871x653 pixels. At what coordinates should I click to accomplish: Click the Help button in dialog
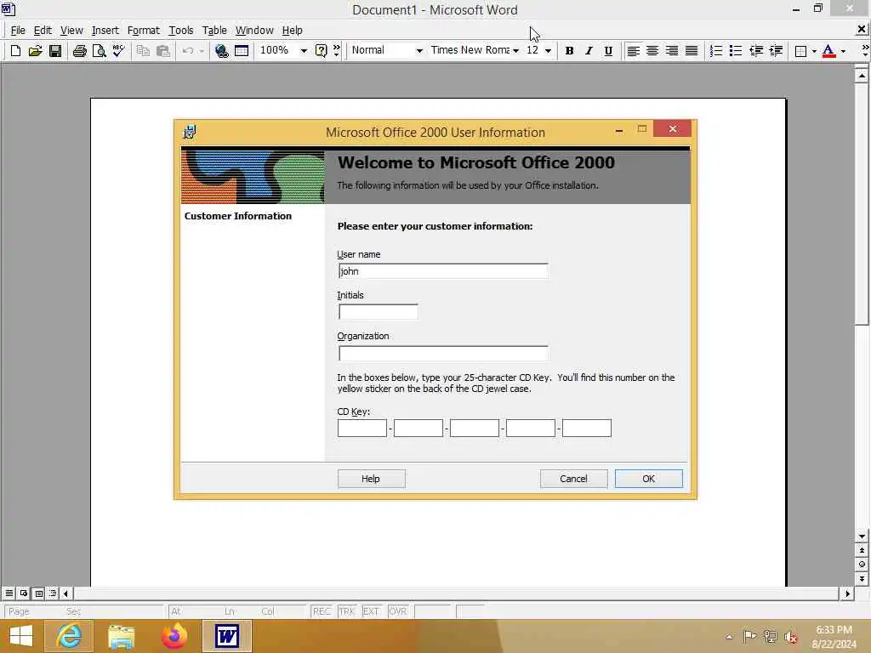click(371, 479)
